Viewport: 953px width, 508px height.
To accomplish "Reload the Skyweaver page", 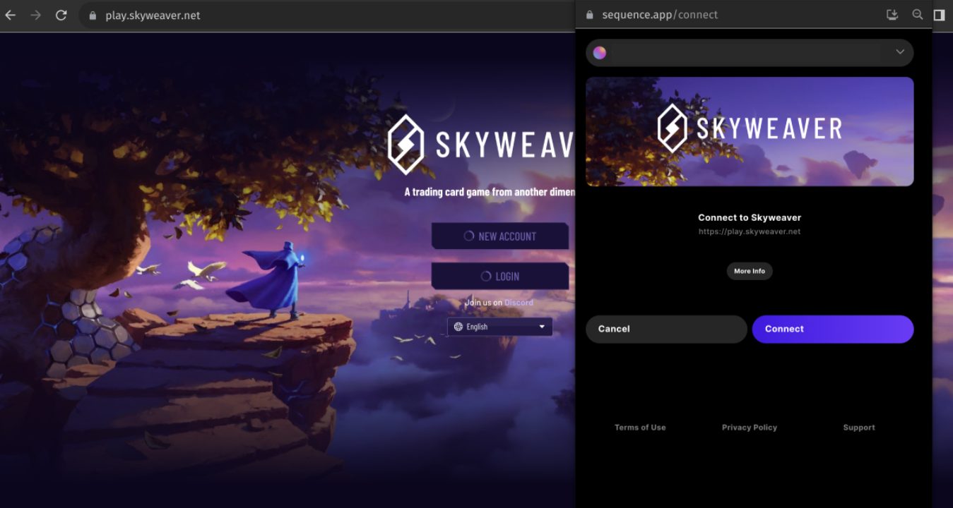I will pos(61,15).
